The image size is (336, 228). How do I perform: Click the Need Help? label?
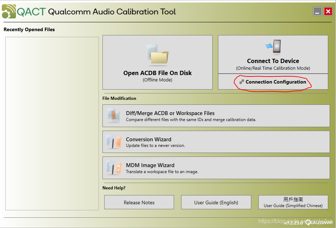114,188
